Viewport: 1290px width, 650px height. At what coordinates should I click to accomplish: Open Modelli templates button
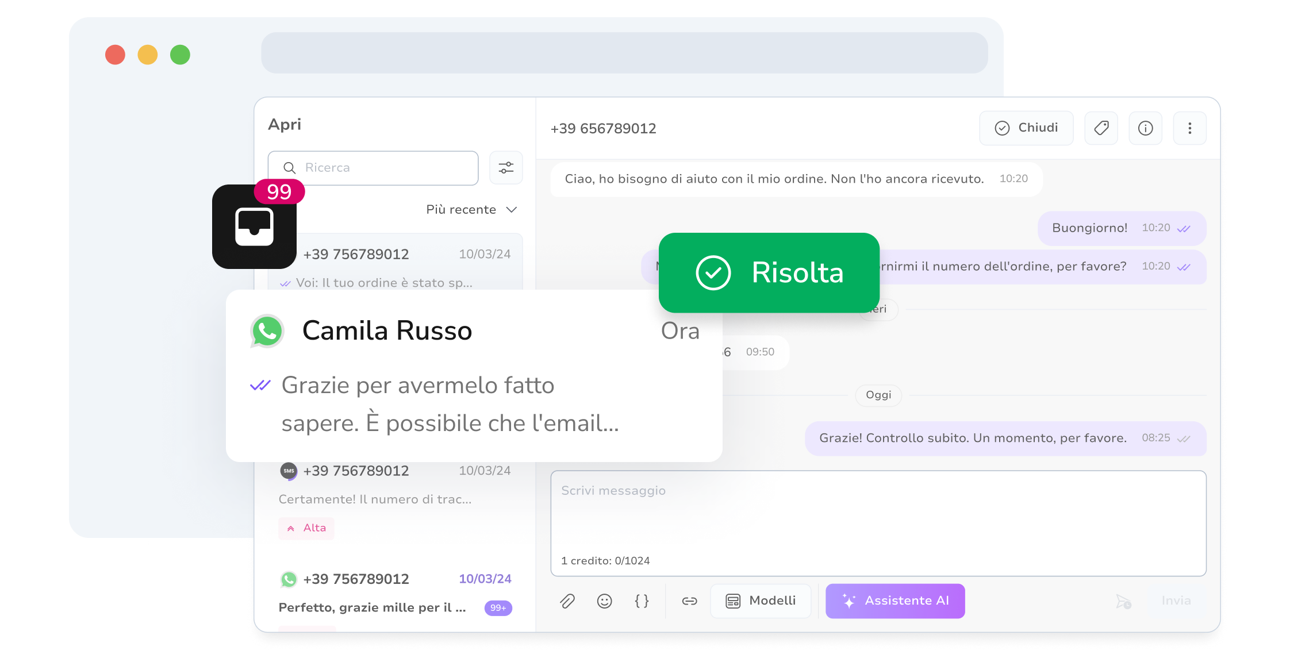click(x=761, y=601)
